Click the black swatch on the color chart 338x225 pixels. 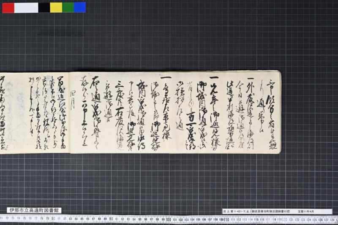(44, 8)
